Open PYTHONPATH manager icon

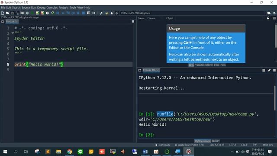click(x=106, y=13)
